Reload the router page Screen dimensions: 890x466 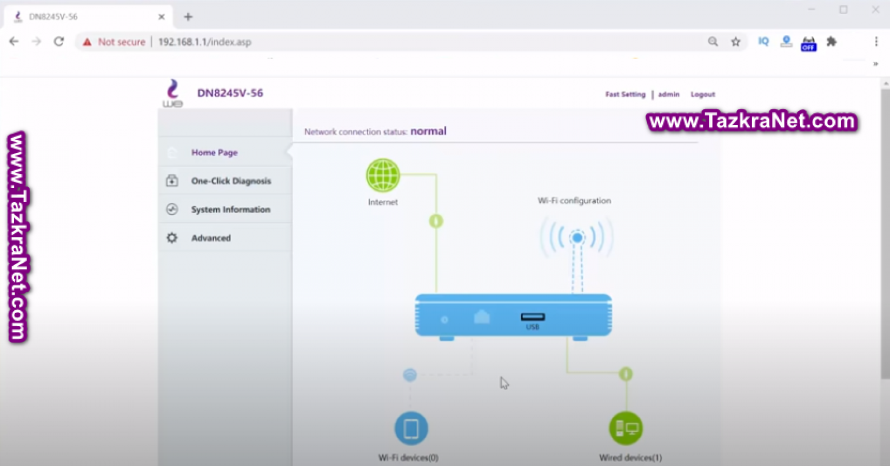[x=59, y=42]
